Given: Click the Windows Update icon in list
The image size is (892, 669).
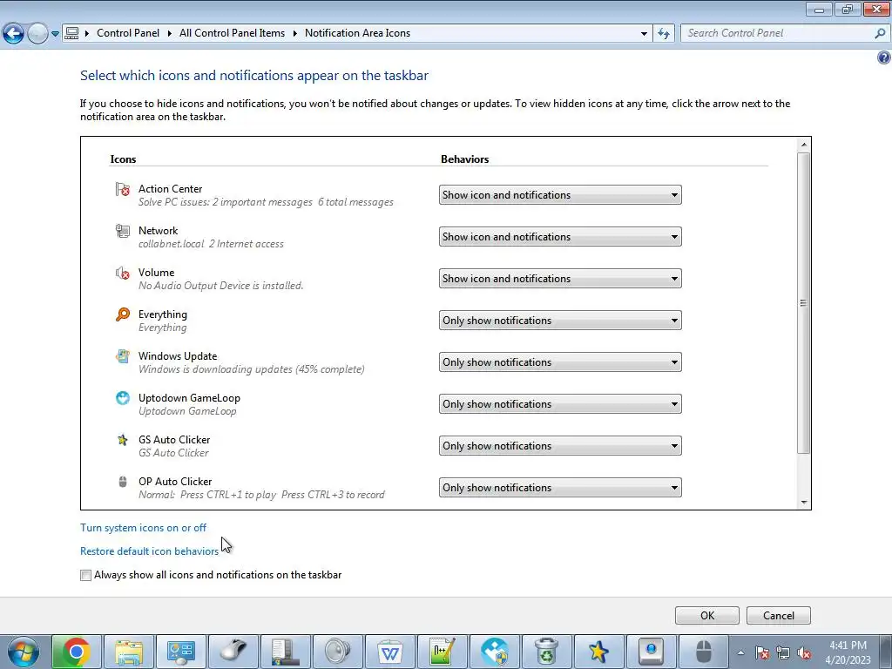Looking at the screenshot, I should [x=122, y=356].
